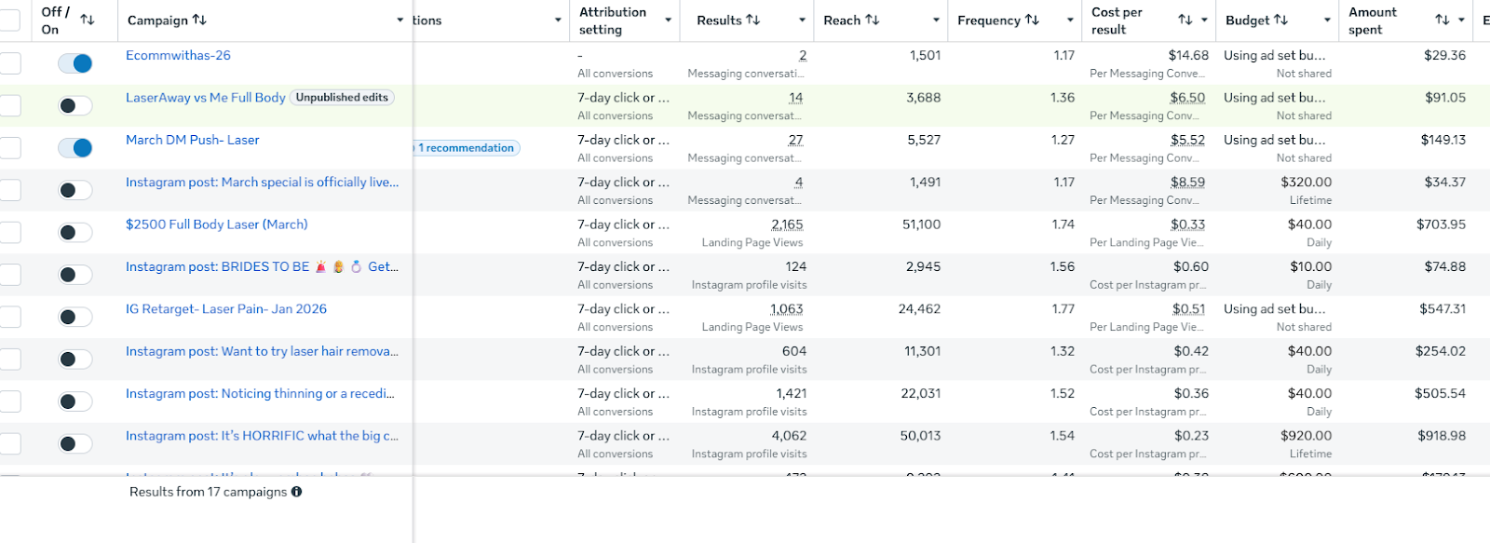Click the 2,165 Landing Page Views result

tap(786, 224)
